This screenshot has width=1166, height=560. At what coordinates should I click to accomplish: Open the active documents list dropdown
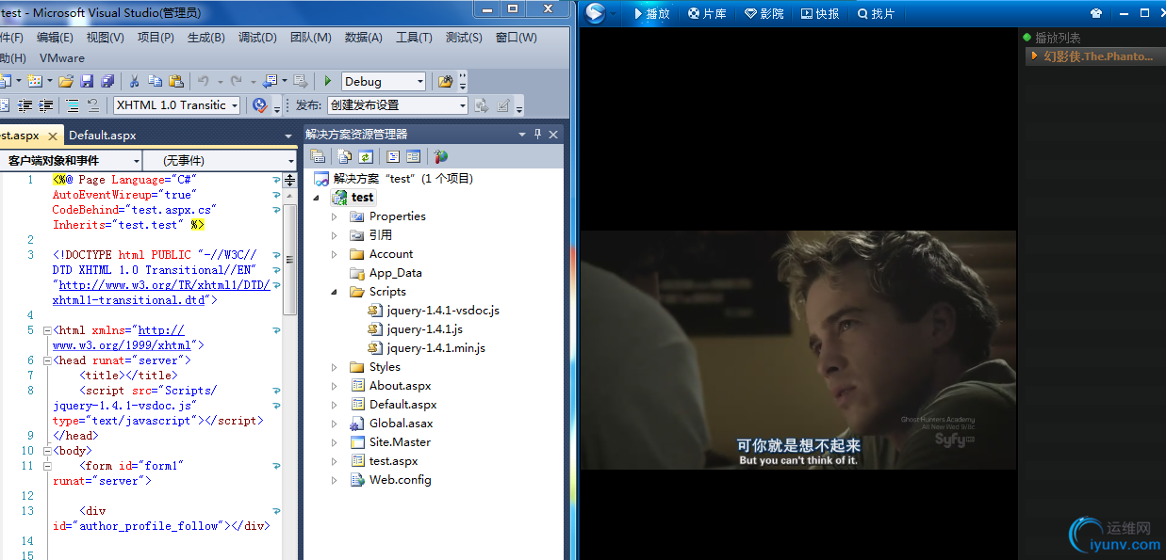[288, 136]
